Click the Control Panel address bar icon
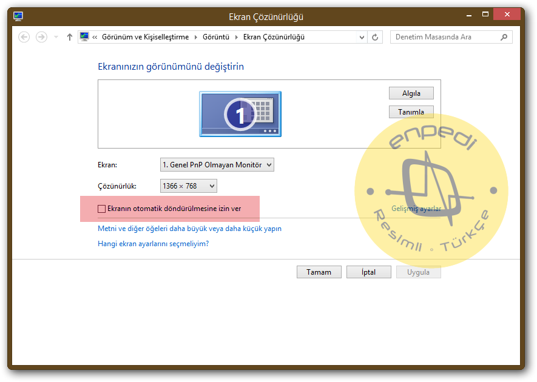Viewport: 537px width, 382px height. click(84, 36)
